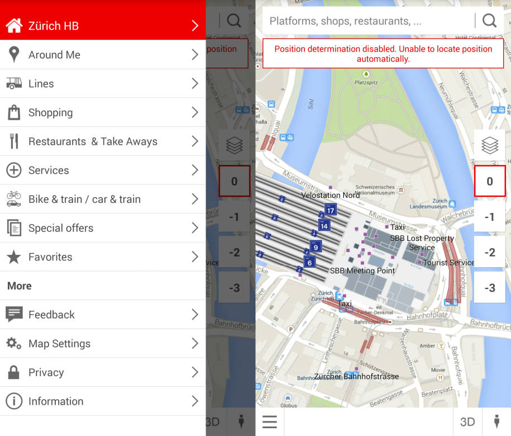The width and height of the screenshot is (511, 436).
Task: Open the Around Me menu entry
Action: [103, 54]
